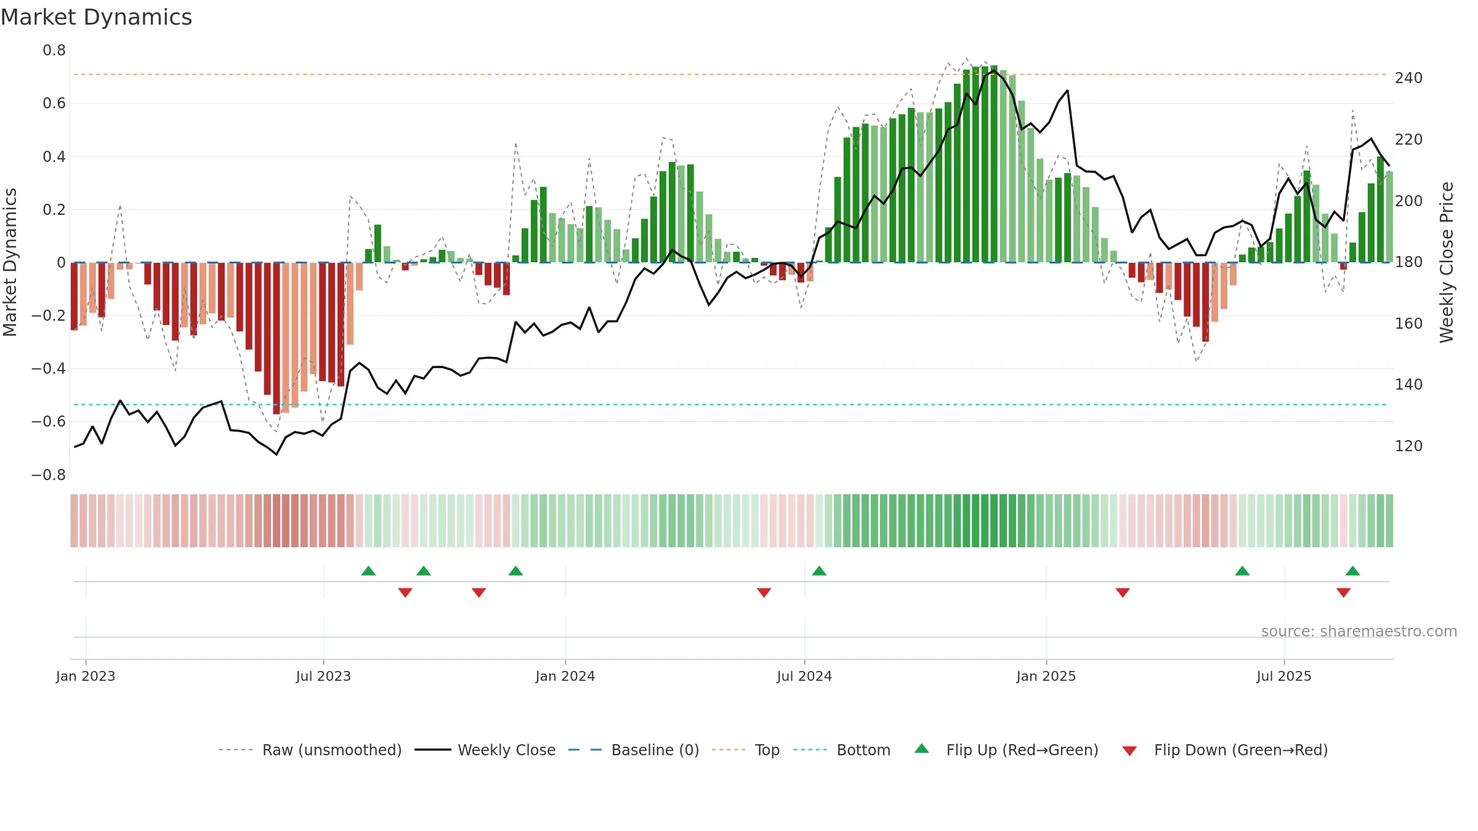
Task: Click the −0.6 tick on the left axis
Action: pyautogui.click(x=49, y=422)
